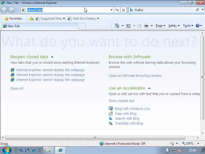Expand the Web Slice Gallery dropdown
Screen dimensions: 205x154
click(98, 18)
